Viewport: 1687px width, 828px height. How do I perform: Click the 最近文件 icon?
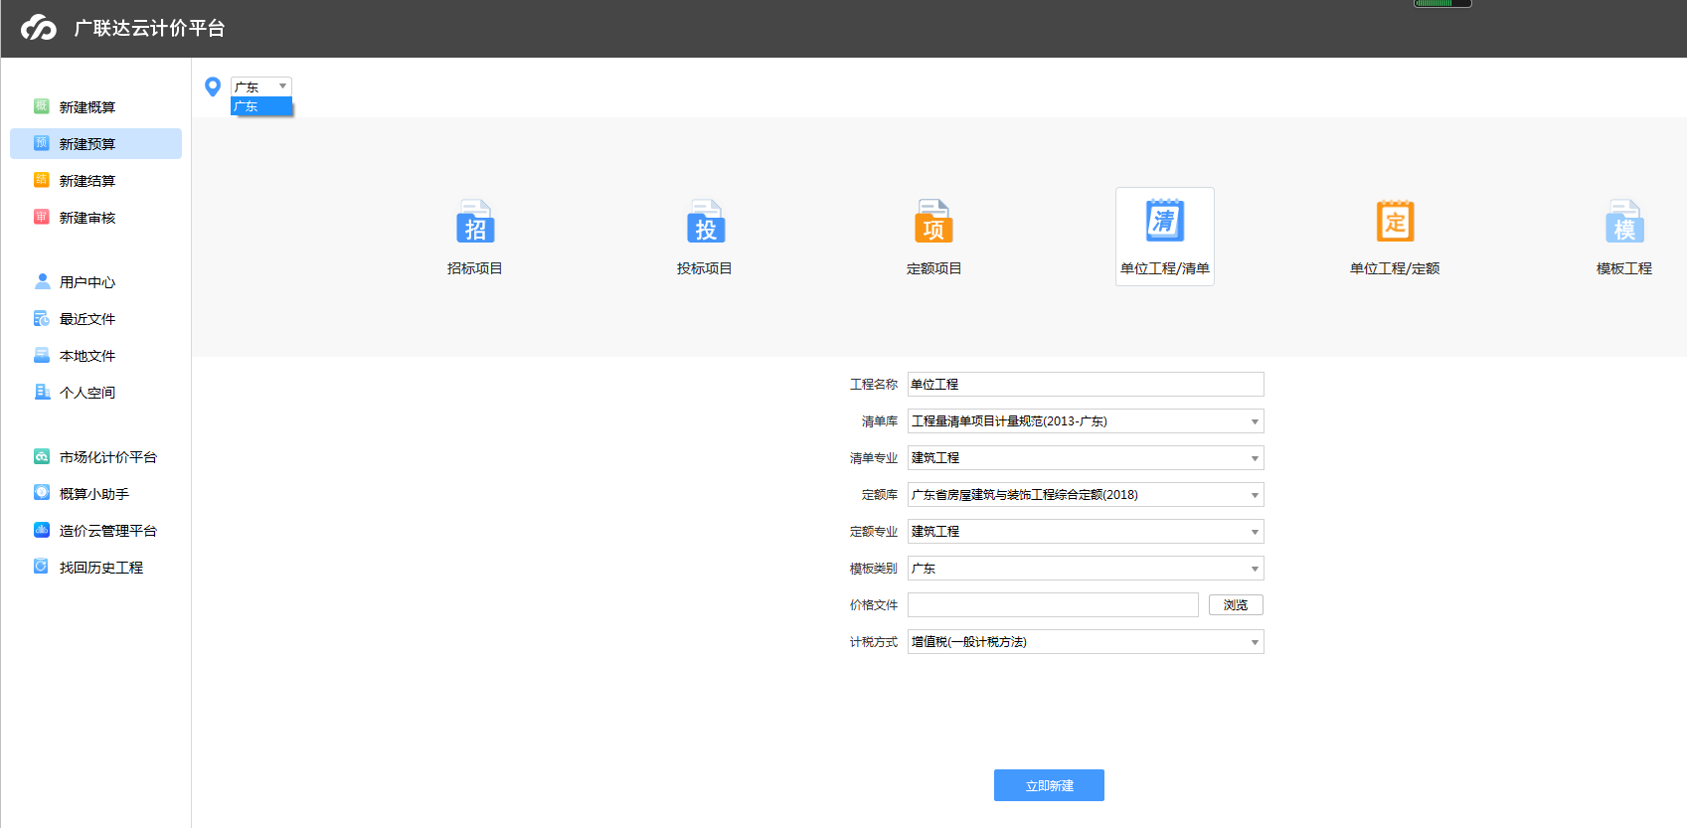[42, 318]
